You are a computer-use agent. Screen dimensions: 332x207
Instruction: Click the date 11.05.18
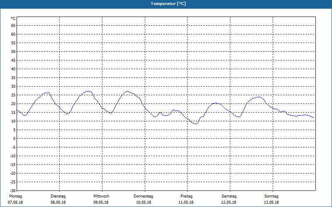(186, 202)
